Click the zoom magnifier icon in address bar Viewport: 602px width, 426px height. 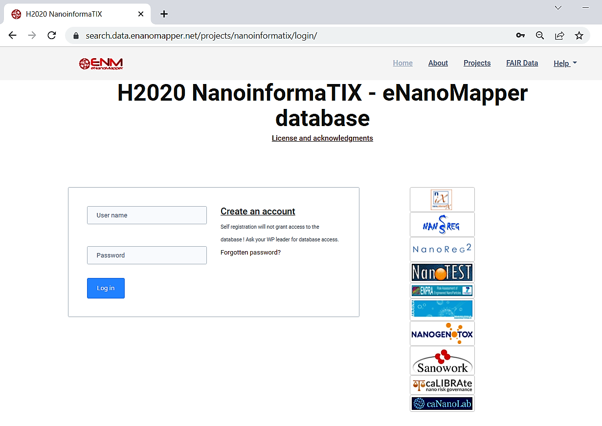pyautogui.click(x=540, y=36)
